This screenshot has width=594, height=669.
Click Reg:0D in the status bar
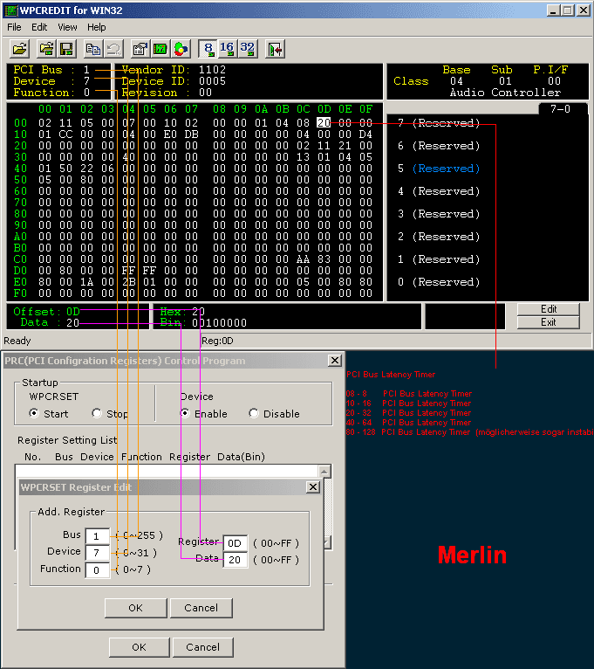point(217,341)
